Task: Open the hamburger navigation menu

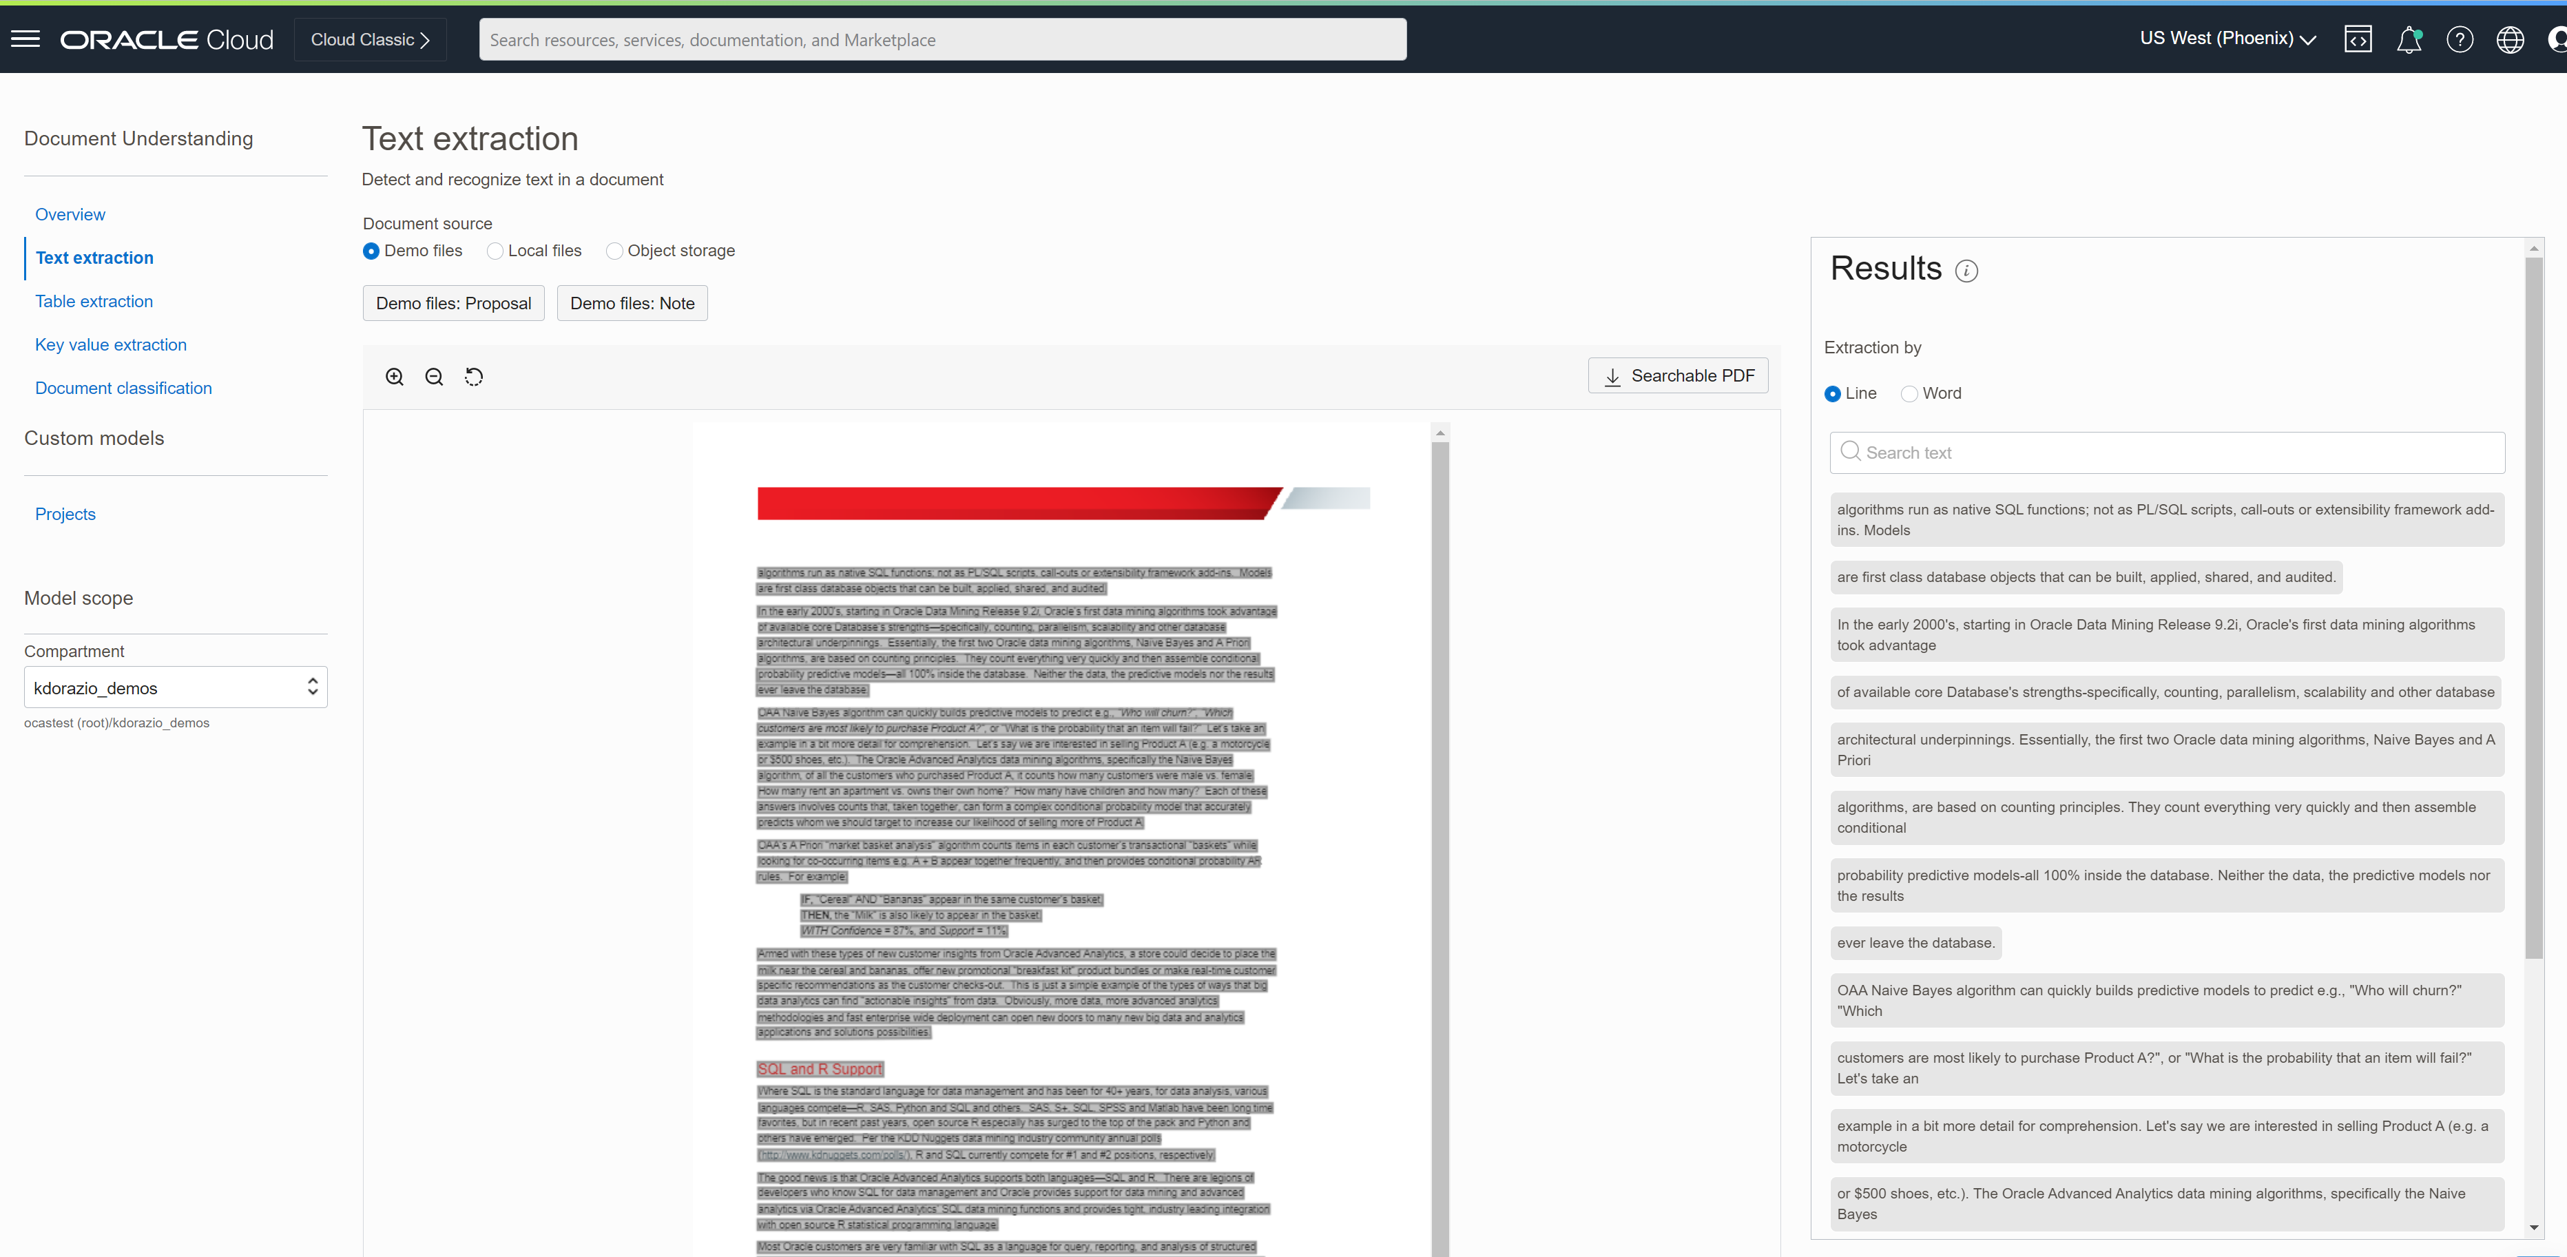Action: (x=26, y=39)
